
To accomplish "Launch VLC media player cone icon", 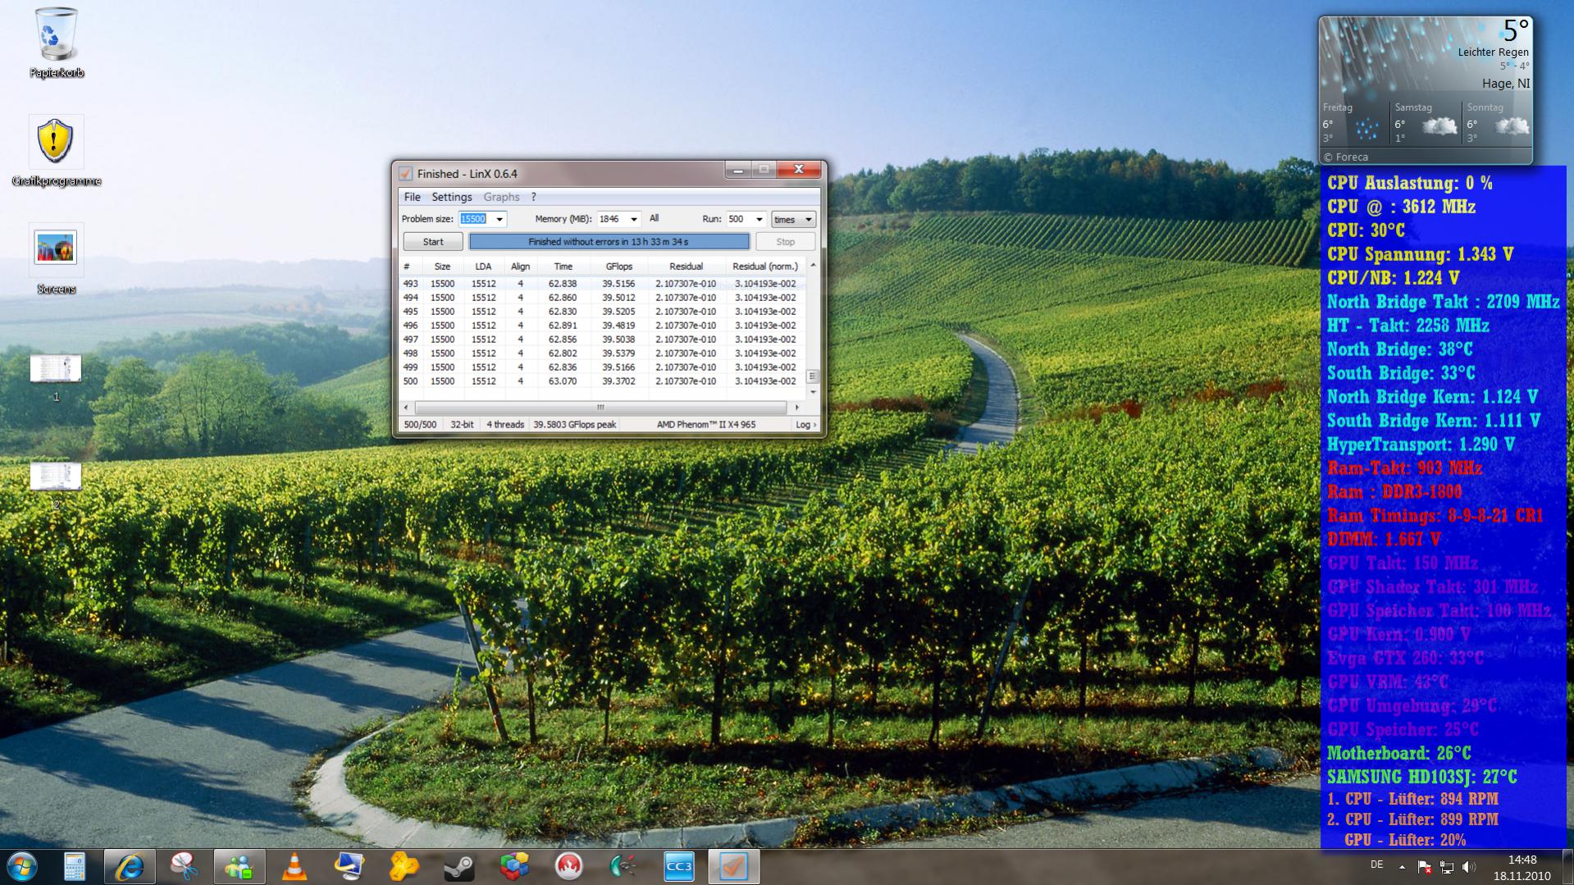I will 294,867.
